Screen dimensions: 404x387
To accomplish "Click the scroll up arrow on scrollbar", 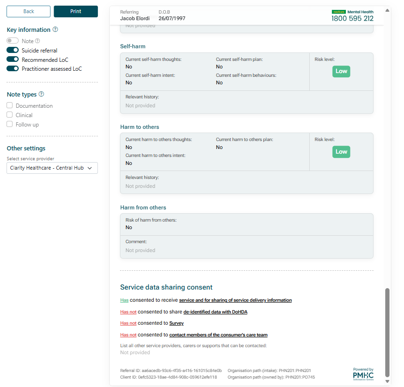I will (387, 10).
